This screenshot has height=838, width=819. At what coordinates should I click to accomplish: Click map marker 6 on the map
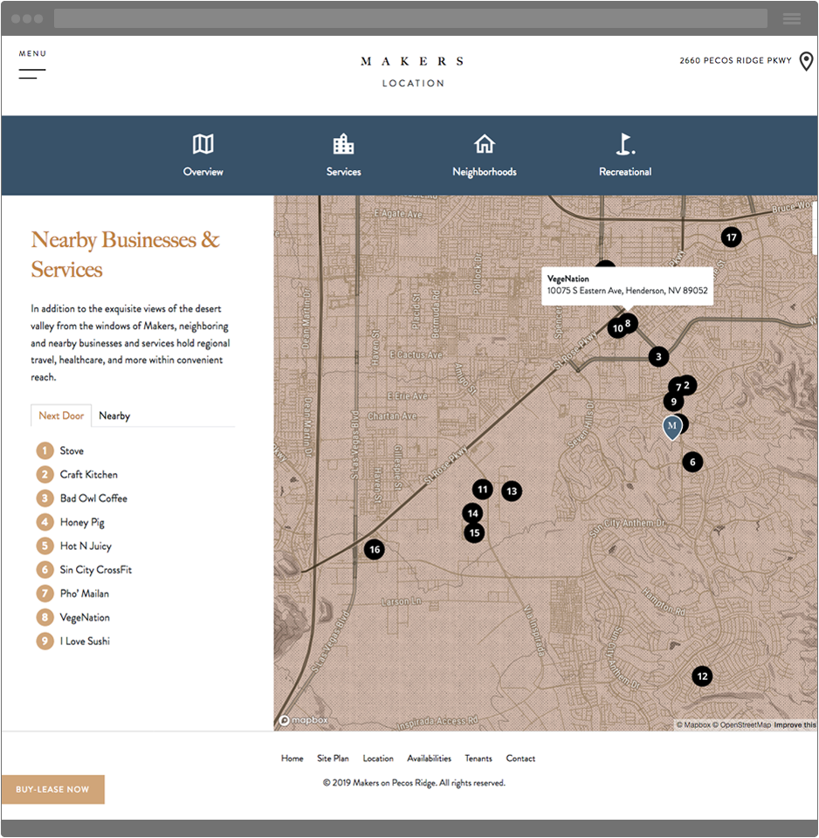coord(693,462)
